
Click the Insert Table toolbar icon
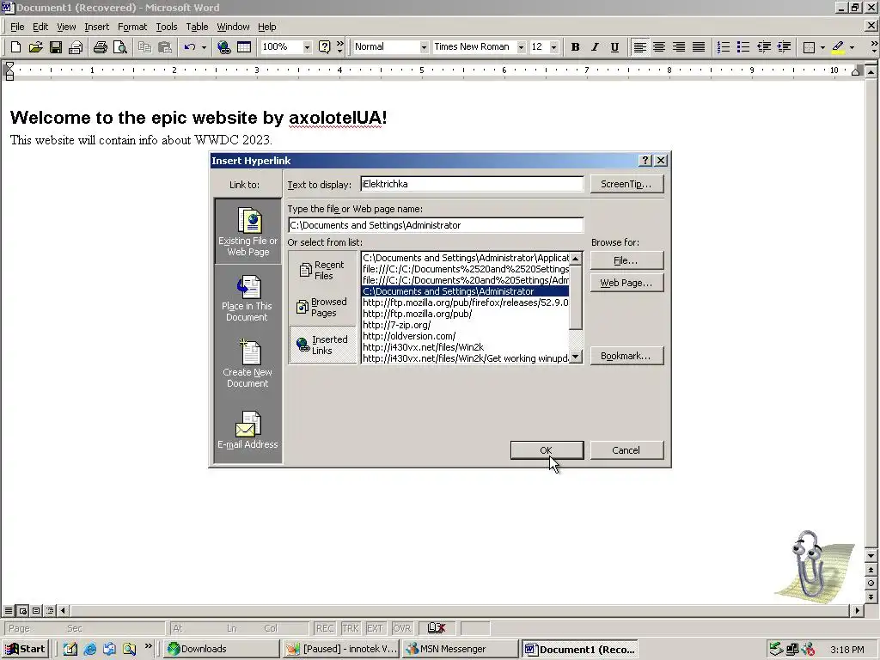[244, 47]
